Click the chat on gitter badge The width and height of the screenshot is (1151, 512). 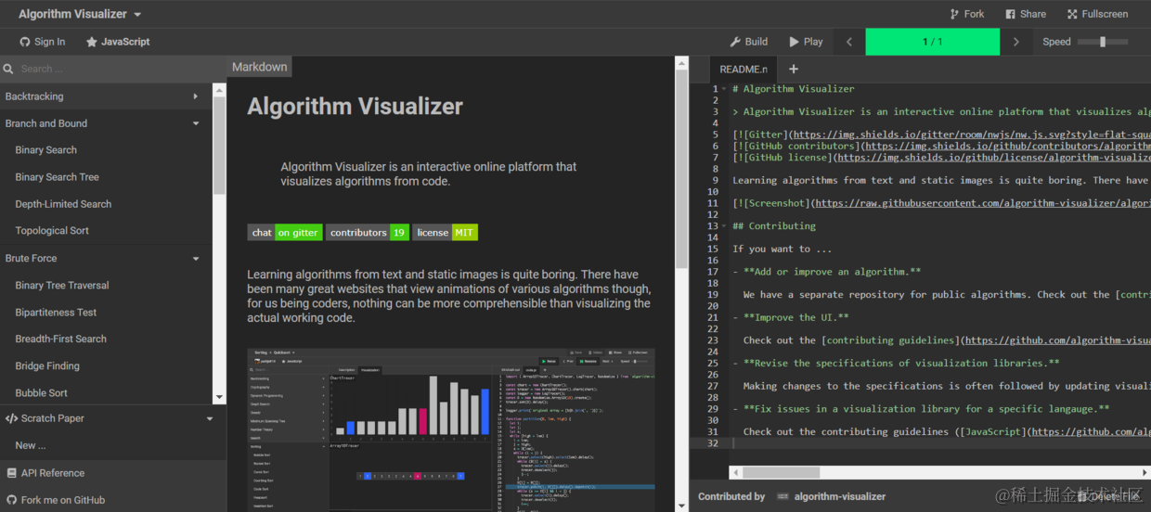click(x=285, y=233)
